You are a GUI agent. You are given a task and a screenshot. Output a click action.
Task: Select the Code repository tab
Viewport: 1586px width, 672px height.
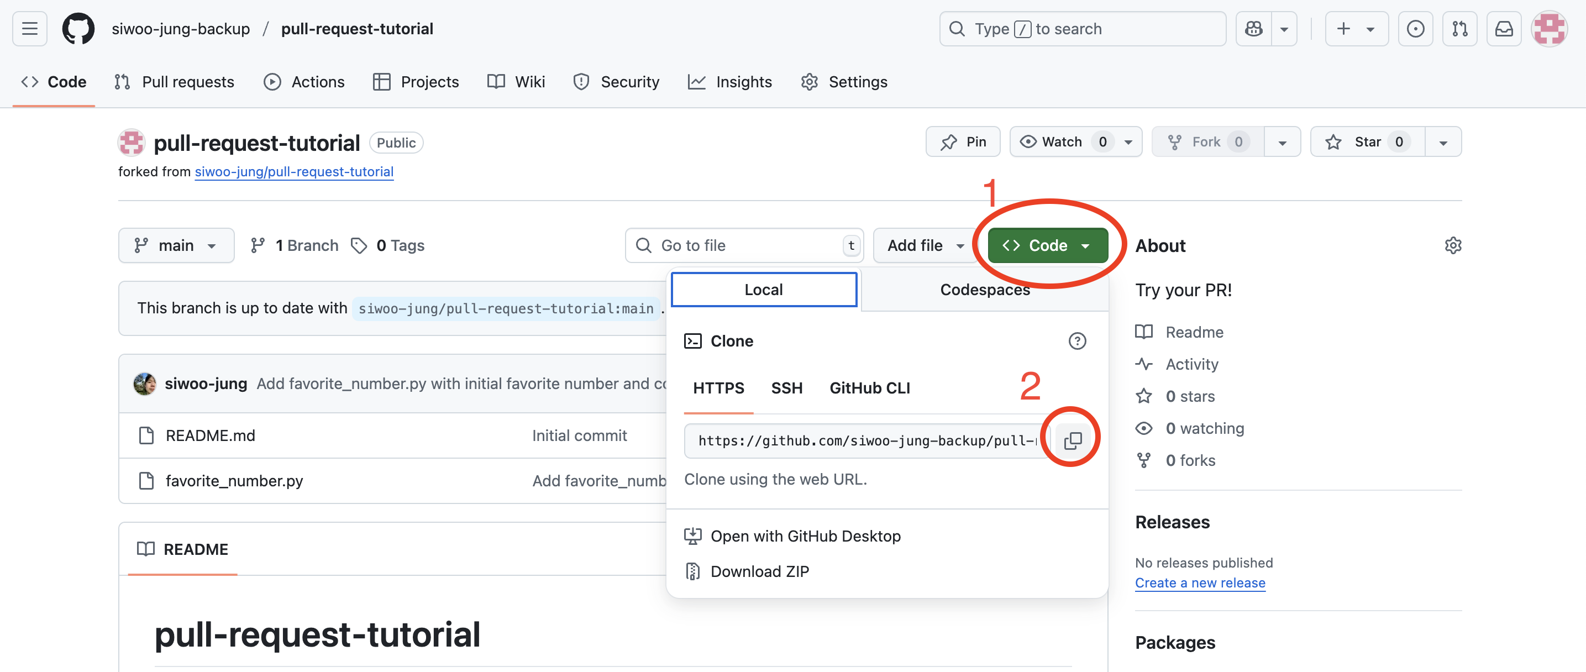coord(54,82)
